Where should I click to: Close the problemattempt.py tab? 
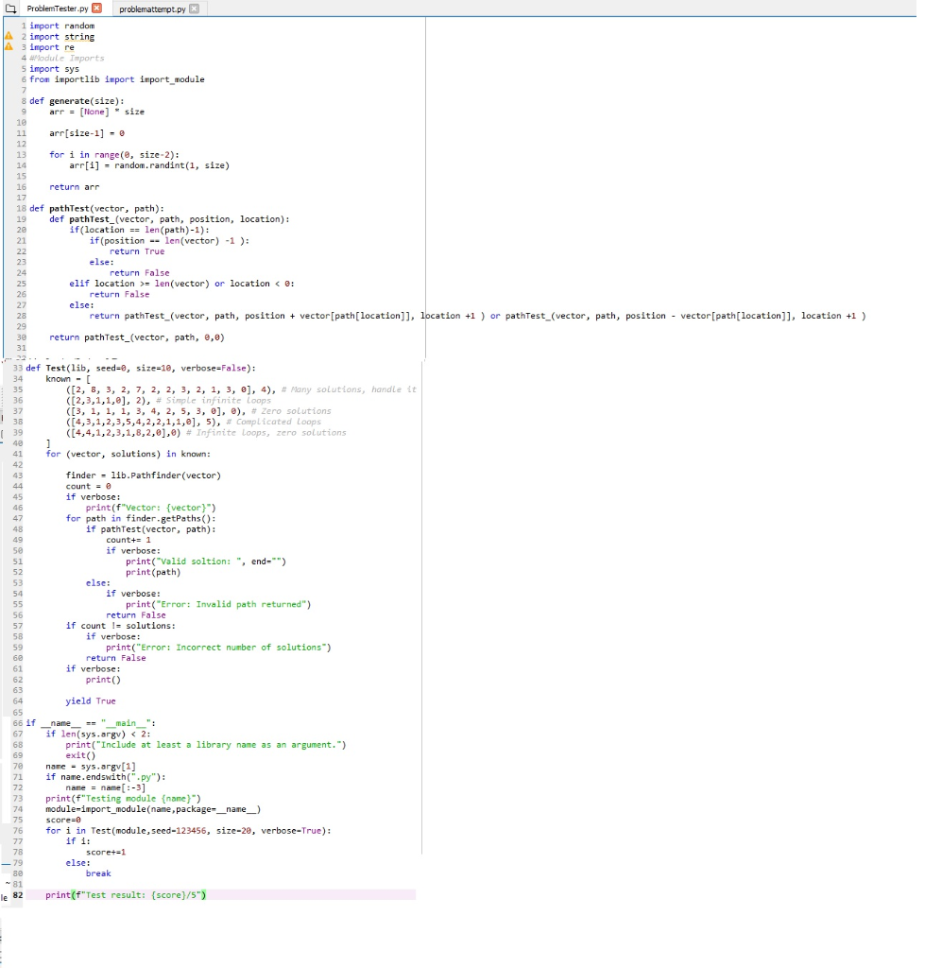pos(195,9)
